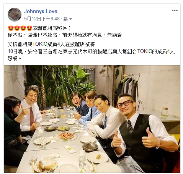Click the fourth heart-eyes emoji
The width and height of the screenshot is (183, 174).
coord(29,28)
